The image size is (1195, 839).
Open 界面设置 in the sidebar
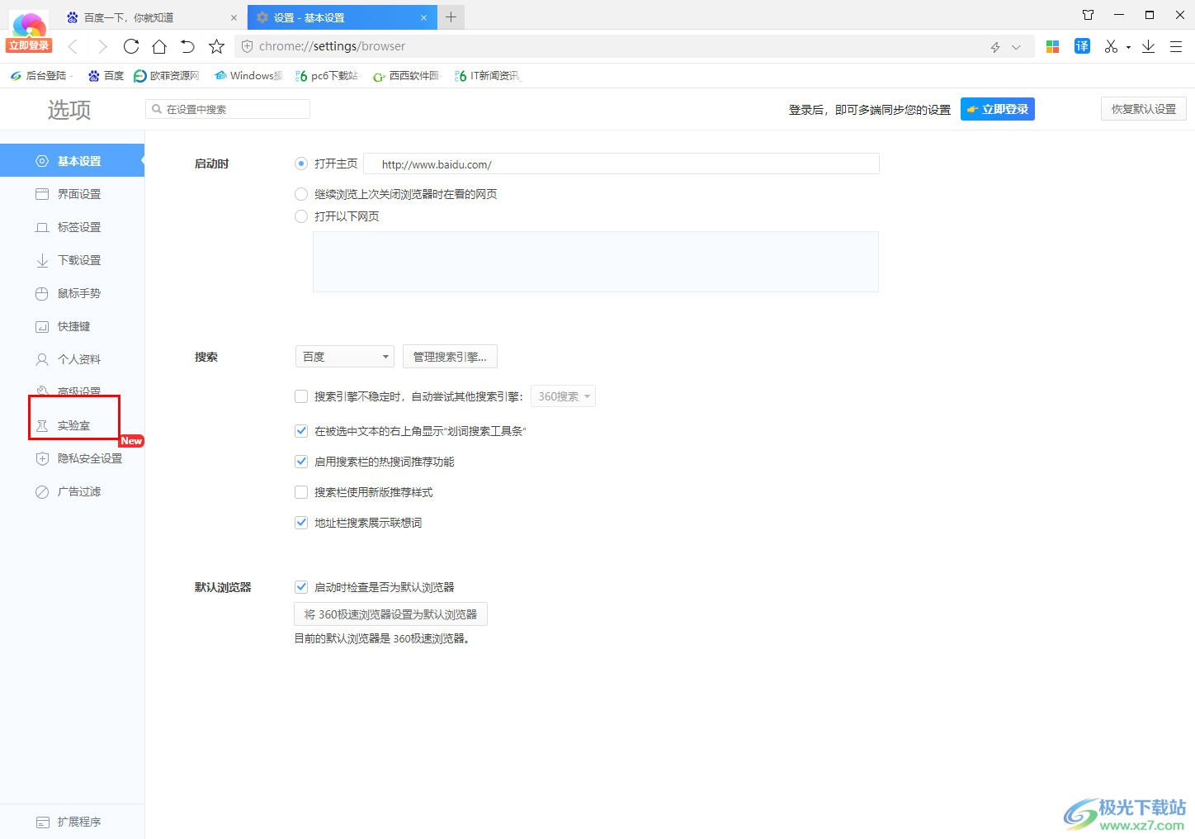[72, 194]
